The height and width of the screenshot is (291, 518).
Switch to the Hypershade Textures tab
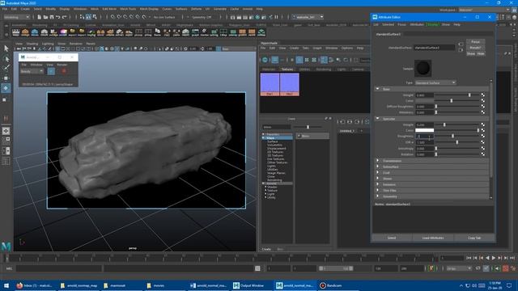pos(287,70)
